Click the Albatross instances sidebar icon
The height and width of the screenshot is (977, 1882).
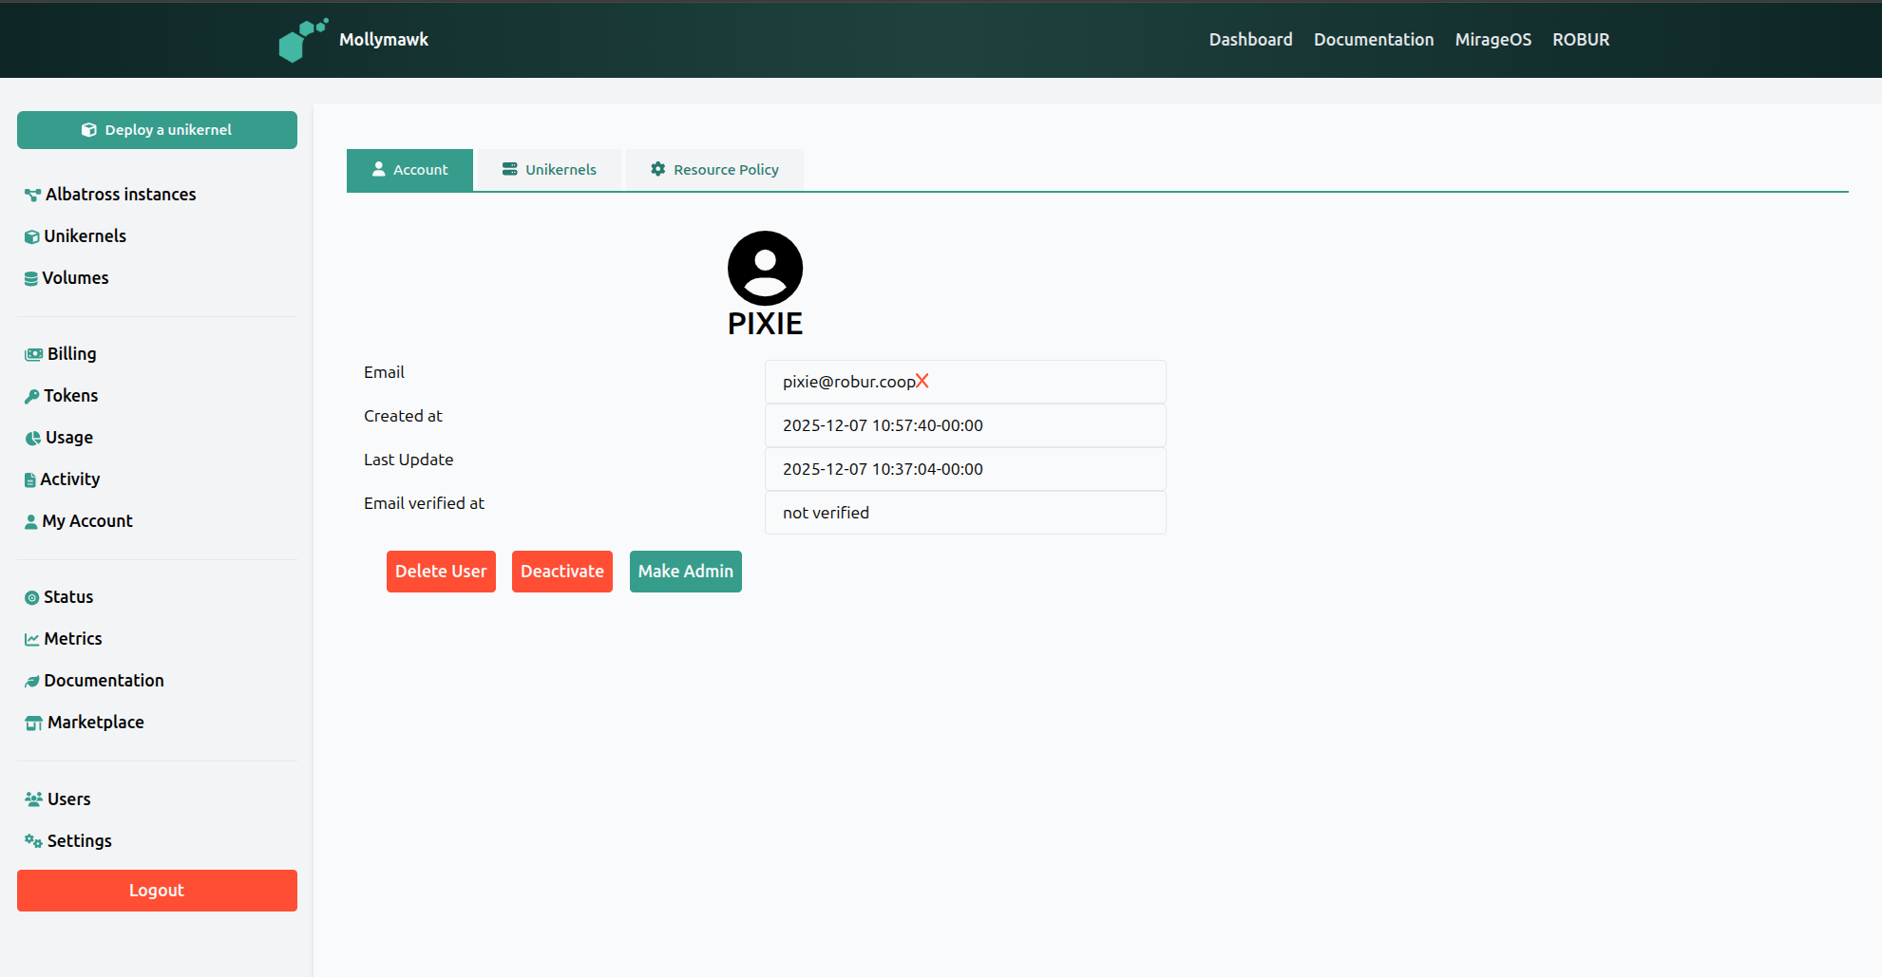tap(32, 195)
